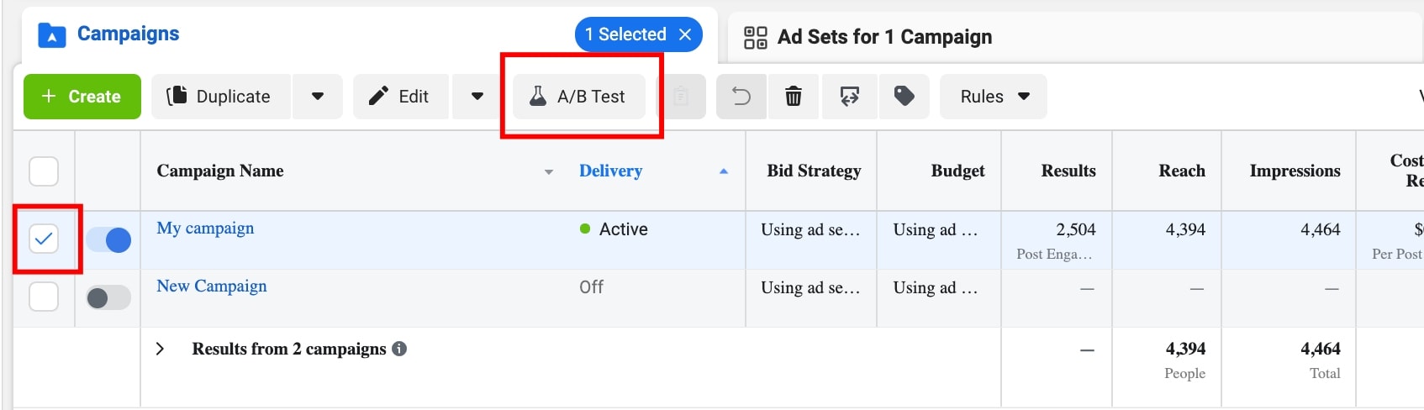Expand Results from 2 campaigns row
This screenshot has height=410, width=1424.
tap(161, 349)
